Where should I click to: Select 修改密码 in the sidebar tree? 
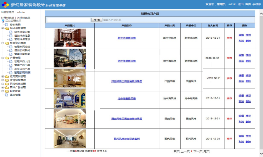click(15, 24)
